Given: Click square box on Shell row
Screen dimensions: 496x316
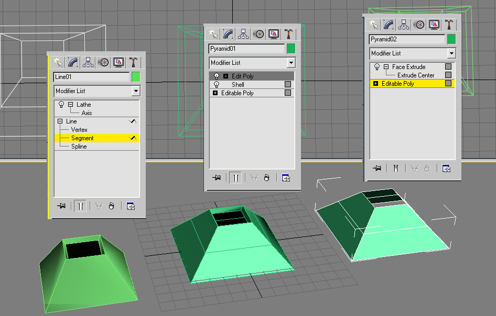Looking at the screenshot, I should pos(288,84).
